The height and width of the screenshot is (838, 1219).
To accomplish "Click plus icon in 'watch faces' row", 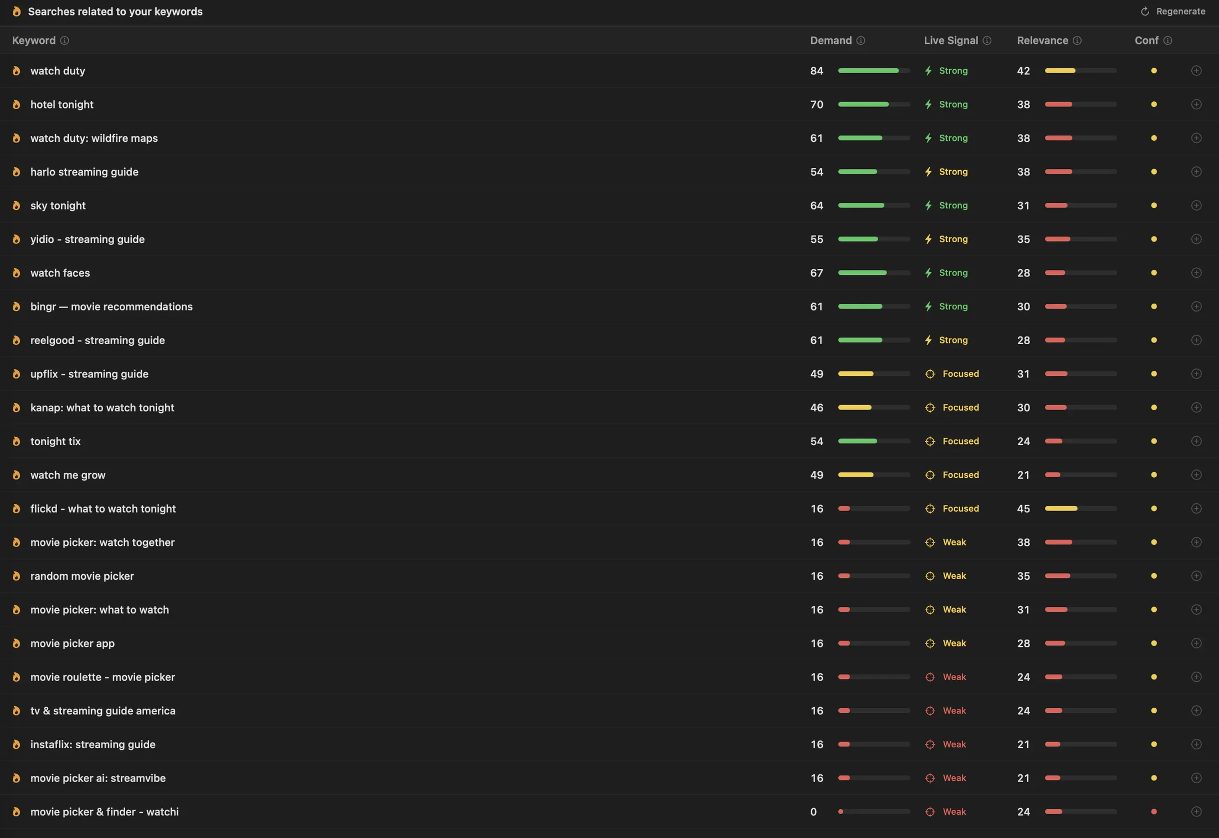I will [x=1196, y=273].
